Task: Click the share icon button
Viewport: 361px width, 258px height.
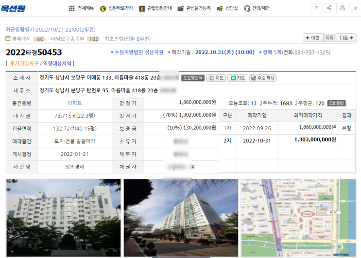Action: point(329,8)
